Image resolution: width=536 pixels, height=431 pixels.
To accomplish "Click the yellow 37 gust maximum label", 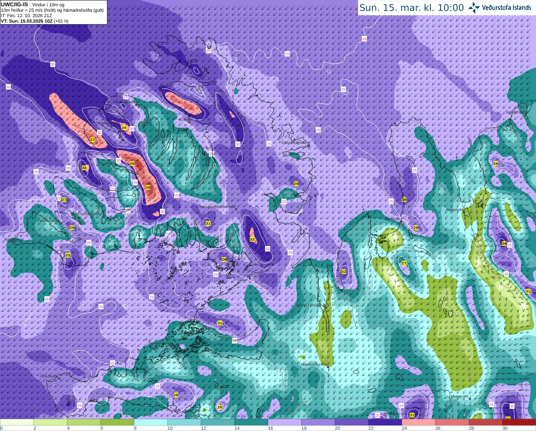I will 92,139.
